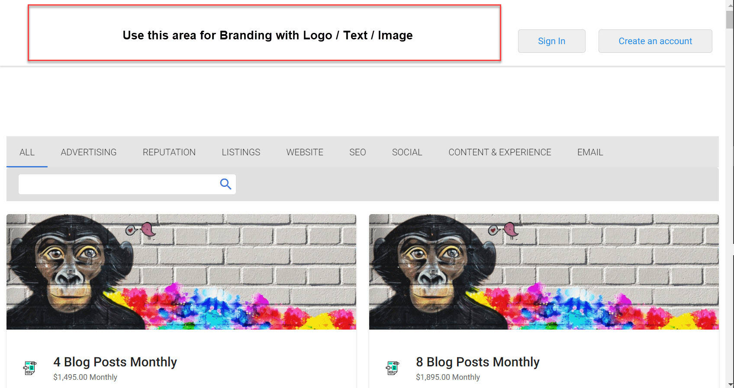Click the 4 Blog Posts Monthly product icon

click(x=30, y=368)
